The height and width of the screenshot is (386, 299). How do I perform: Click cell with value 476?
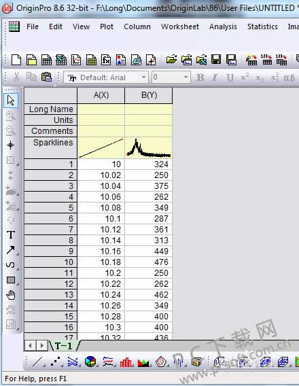[x=149, y=262]
